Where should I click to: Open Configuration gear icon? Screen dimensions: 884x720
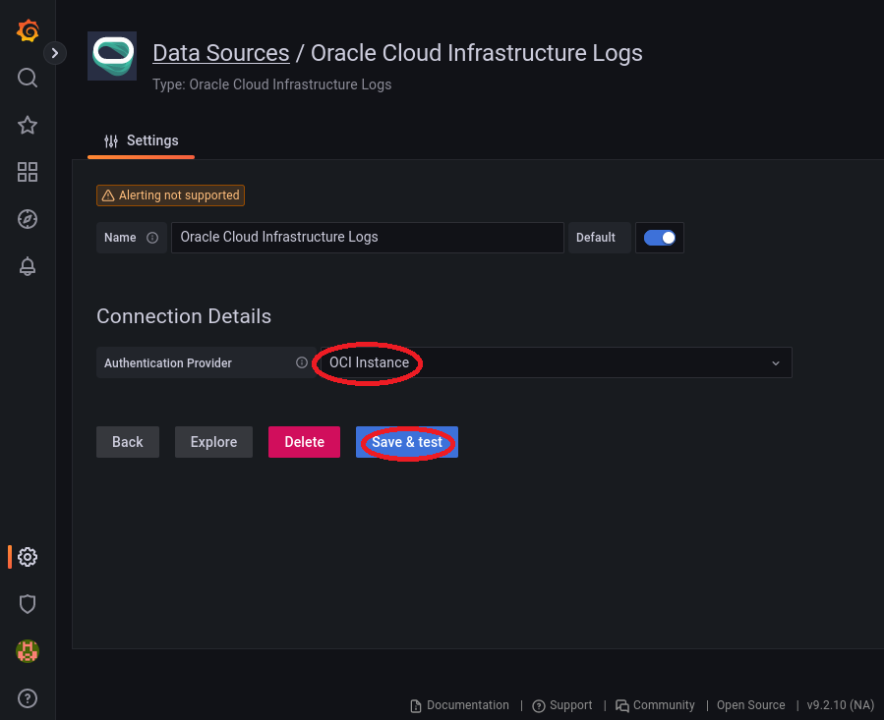point(28,557)
